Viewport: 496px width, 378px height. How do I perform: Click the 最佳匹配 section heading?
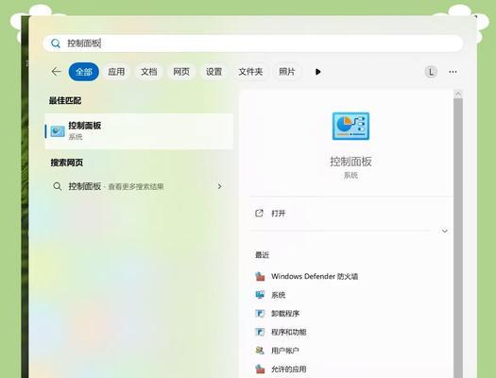point(65,100)
